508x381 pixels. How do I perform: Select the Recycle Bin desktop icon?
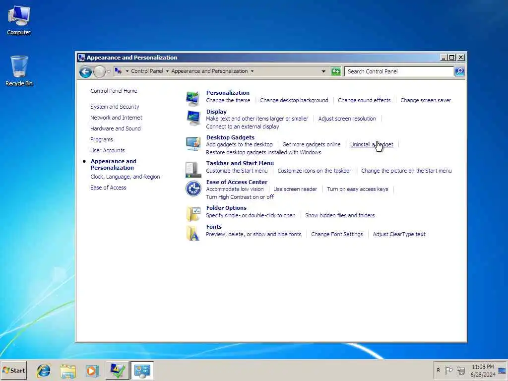(19, 71)
